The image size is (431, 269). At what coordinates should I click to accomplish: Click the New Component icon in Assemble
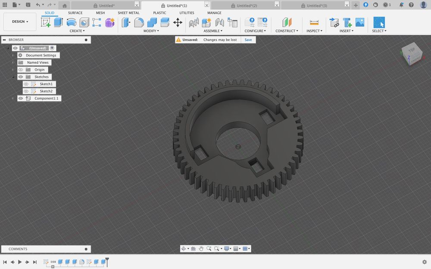tap(206, 22)
